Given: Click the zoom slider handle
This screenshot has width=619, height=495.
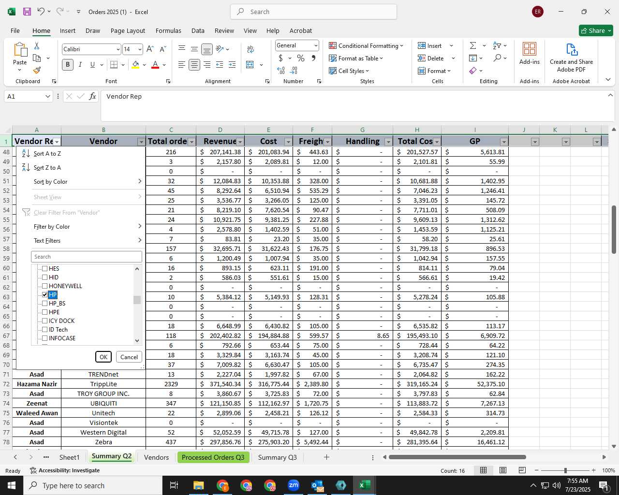Looking at the screenshot, I should 565,470.
